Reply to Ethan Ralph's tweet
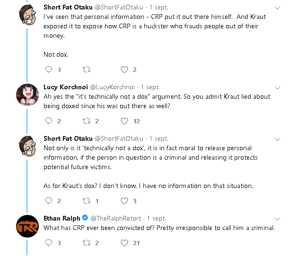The width and height of the screenshot is (298, 256). 49,243
